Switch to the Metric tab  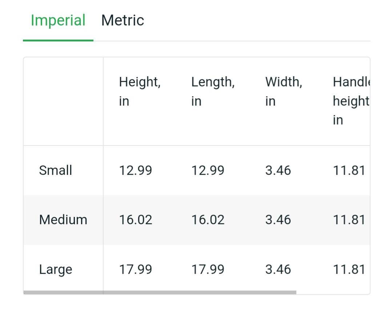point(122,20)
